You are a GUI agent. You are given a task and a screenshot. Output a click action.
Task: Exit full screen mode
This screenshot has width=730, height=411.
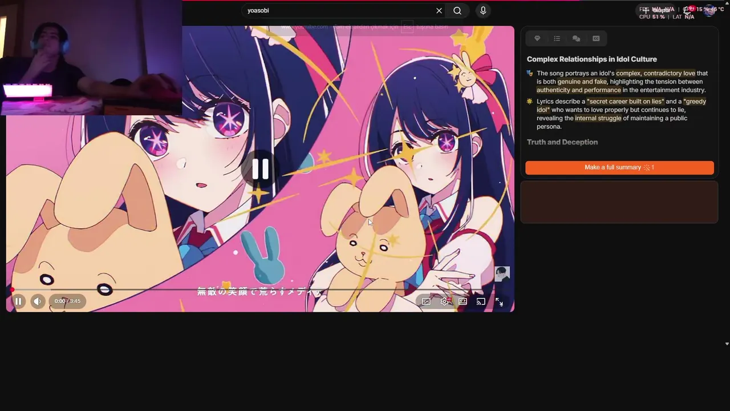(x=499, y=301)
